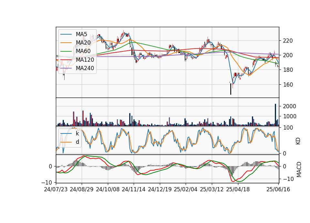Click the 24/07/23 date label

[x=56, y=189]
